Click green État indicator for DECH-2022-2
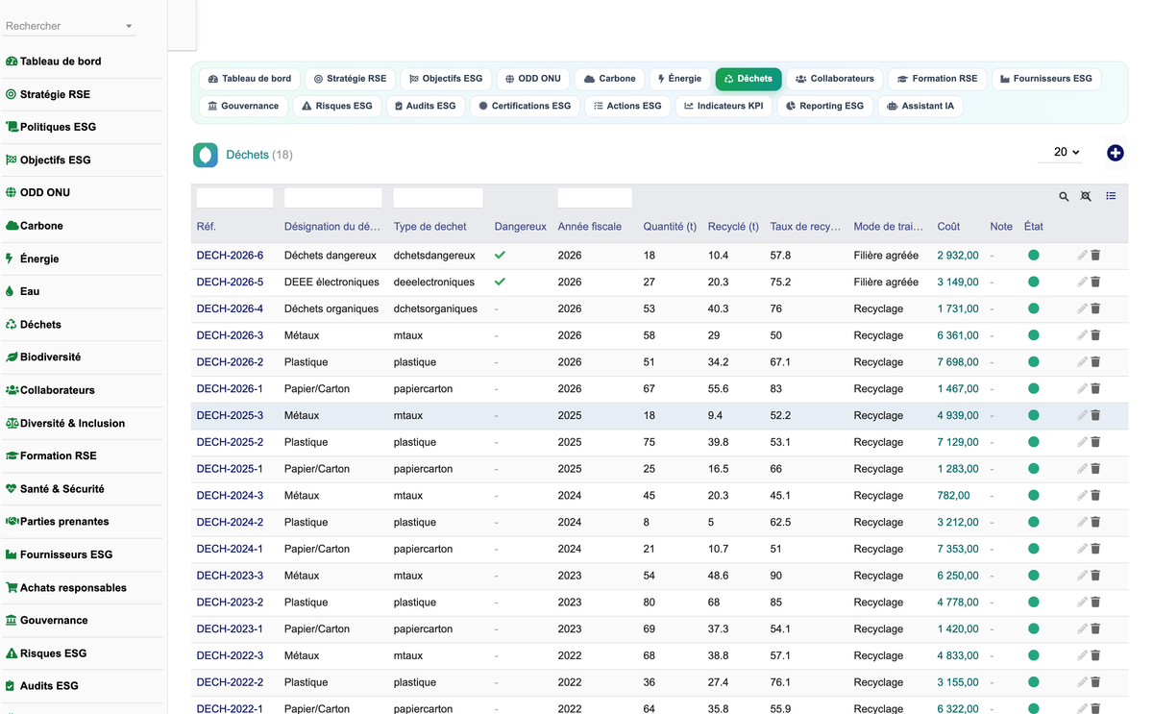 click(x=1034, y=682)
